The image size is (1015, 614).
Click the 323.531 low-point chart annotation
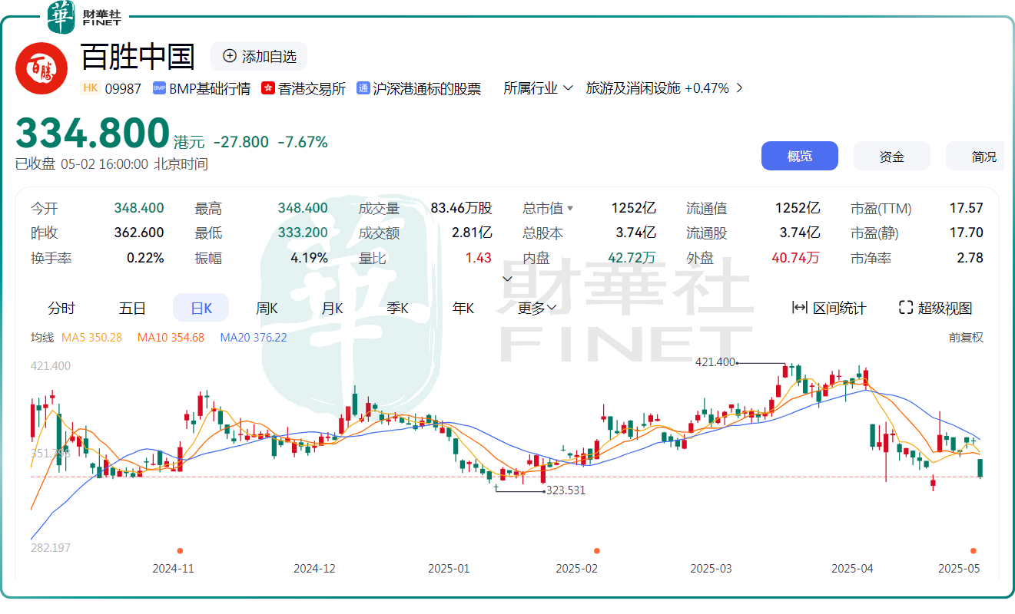(x=566, y=490)
